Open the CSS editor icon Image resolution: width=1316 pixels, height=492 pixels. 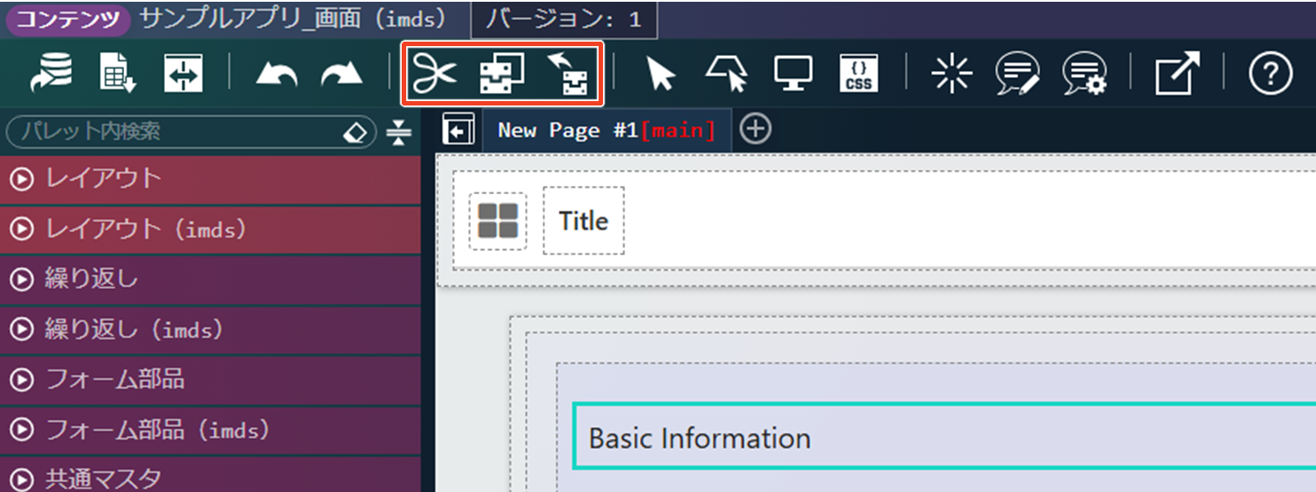(x=858, y=74)
